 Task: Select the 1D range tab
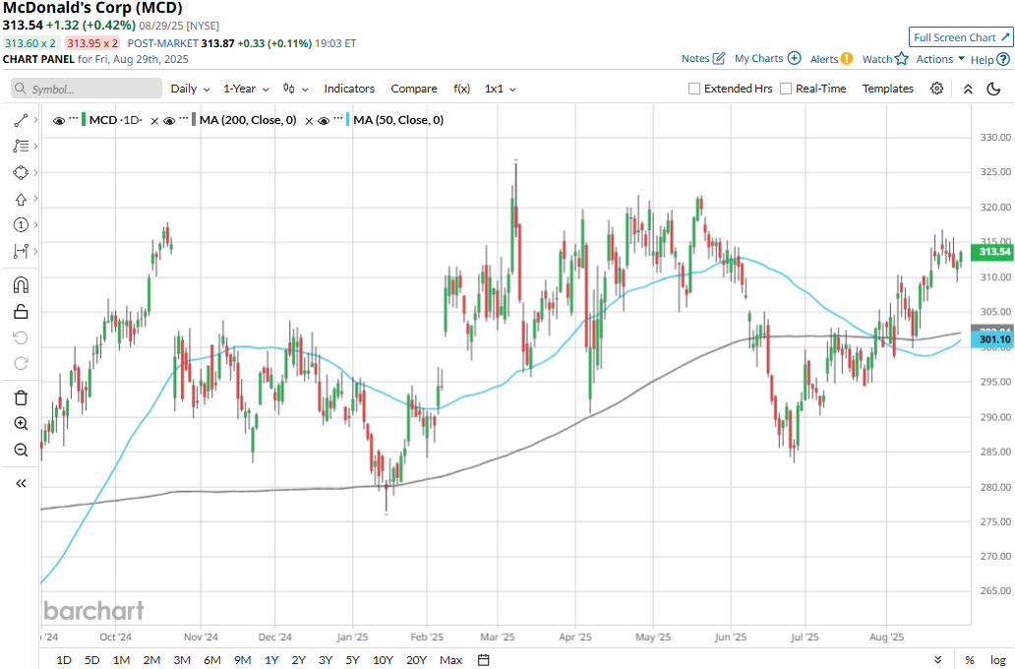coord(63,660)
